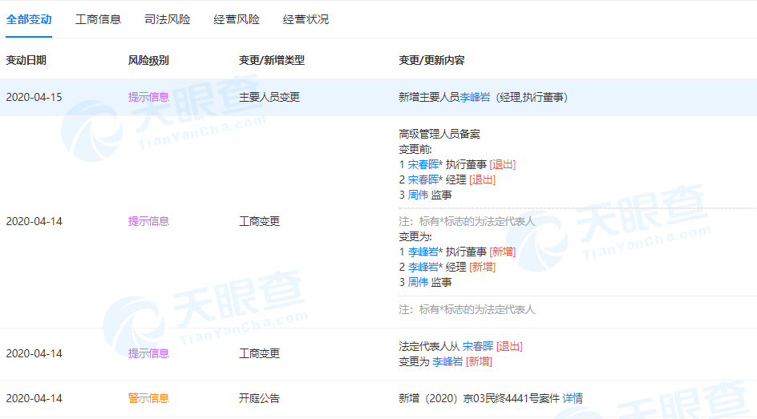Click 宋春晖 执行董事 link marked 退出
Image resolution: width=757 pixels, height=419 pixels.
[x=423, y=164]
